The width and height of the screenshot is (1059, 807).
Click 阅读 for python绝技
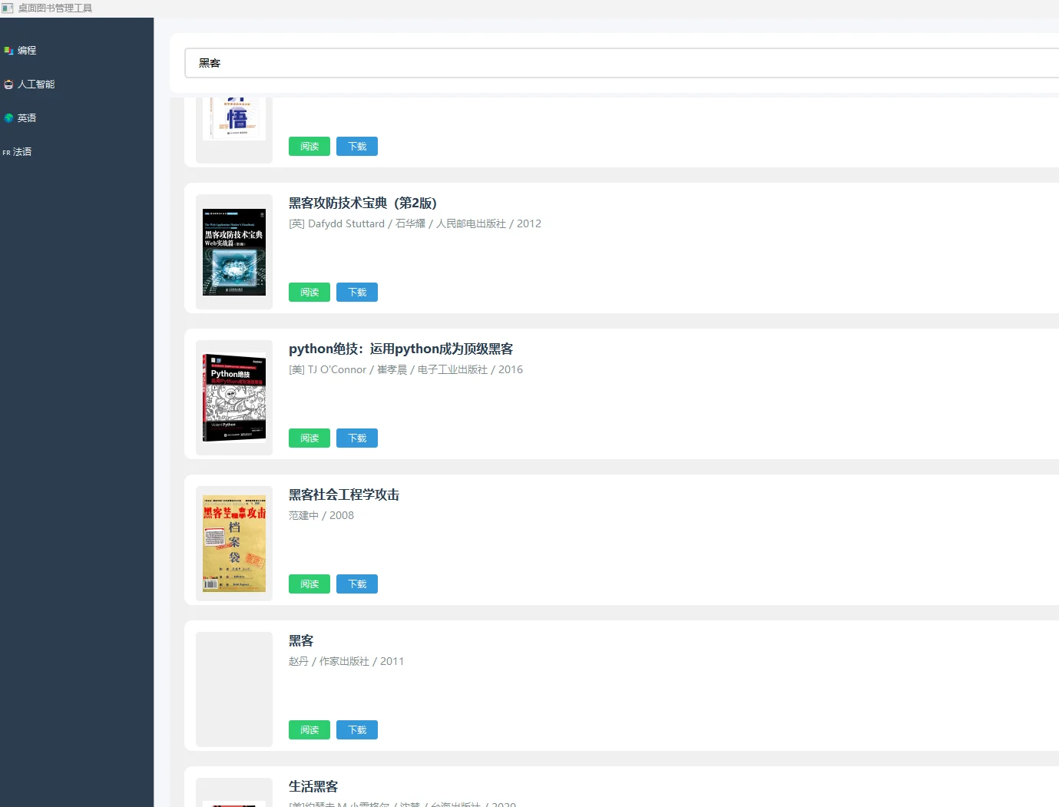coord(309,438)
